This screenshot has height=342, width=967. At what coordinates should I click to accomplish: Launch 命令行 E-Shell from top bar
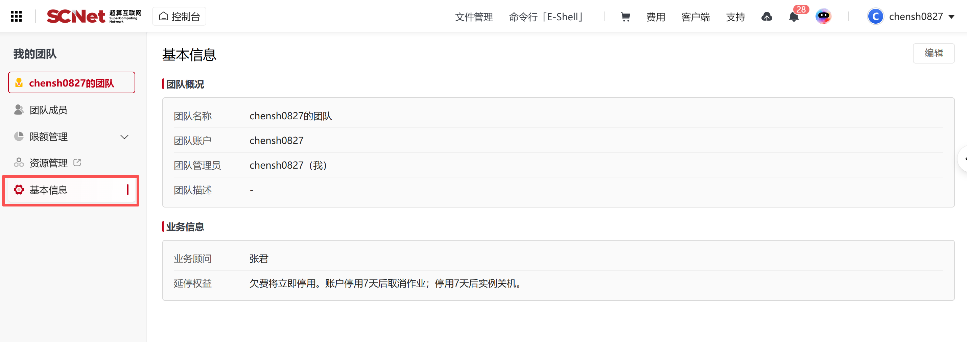(x=545, y=17)
